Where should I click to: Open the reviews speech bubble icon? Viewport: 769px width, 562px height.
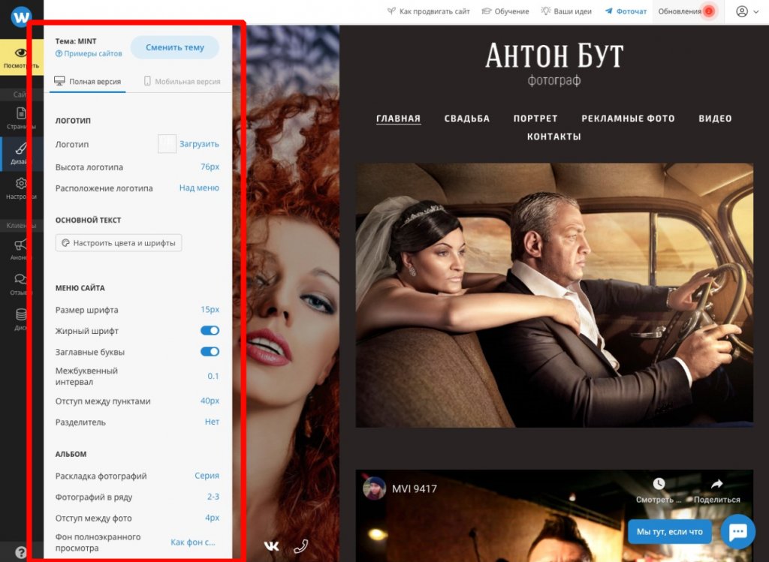click(20, 279)
